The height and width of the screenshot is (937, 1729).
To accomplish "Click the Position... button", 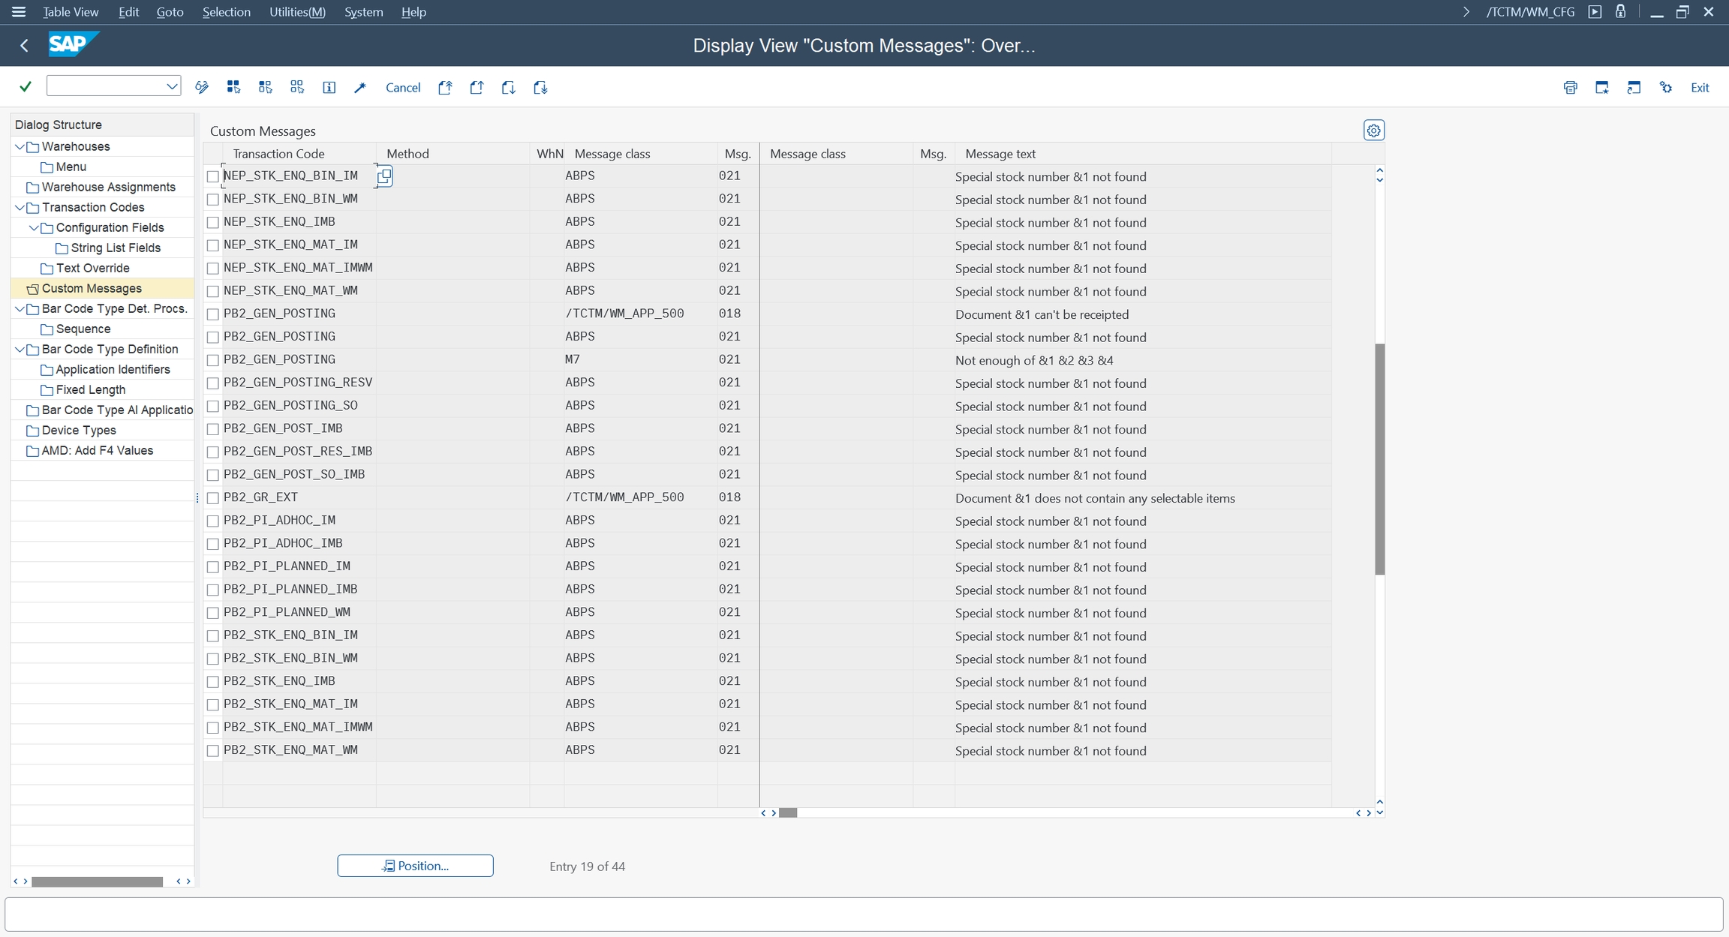I will (x=415, y=866).
